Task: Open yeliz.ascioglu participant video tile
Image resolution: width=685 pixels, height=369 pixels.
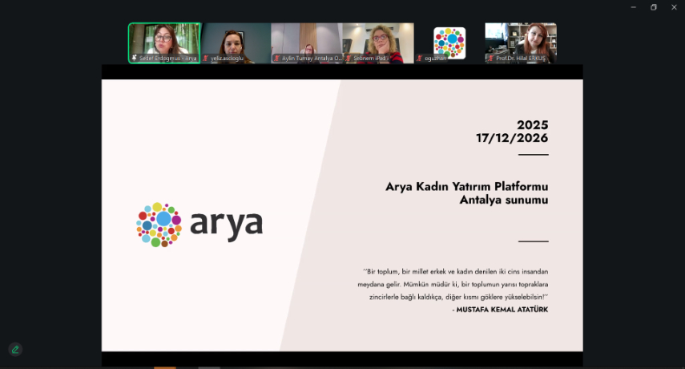Action: [x=236, y=40]
